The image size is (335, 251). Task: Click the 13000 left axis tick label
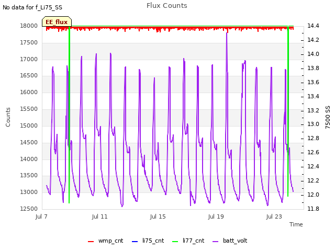[x=29, y=192]
